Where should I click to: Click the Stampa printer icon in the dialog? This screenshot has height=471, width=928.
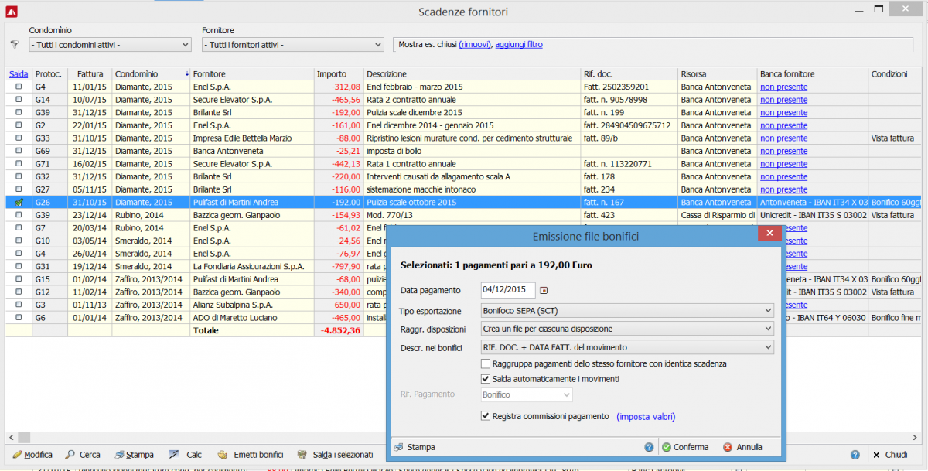pyautogui.click(x=399, y=447)
